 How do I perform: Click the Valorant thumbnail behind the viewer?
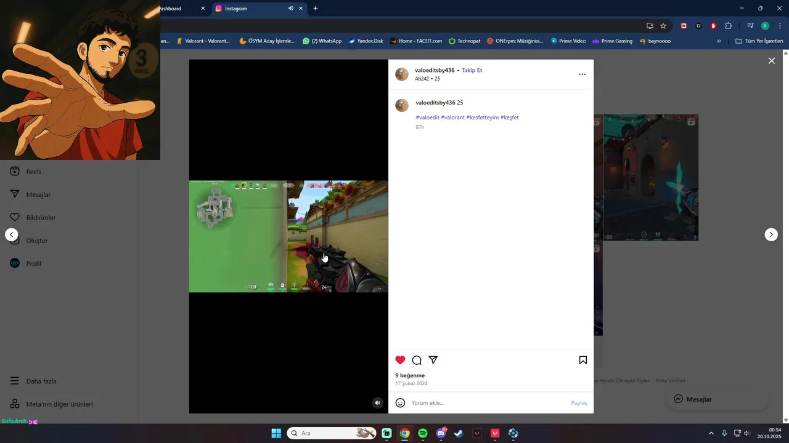(650, 177)
